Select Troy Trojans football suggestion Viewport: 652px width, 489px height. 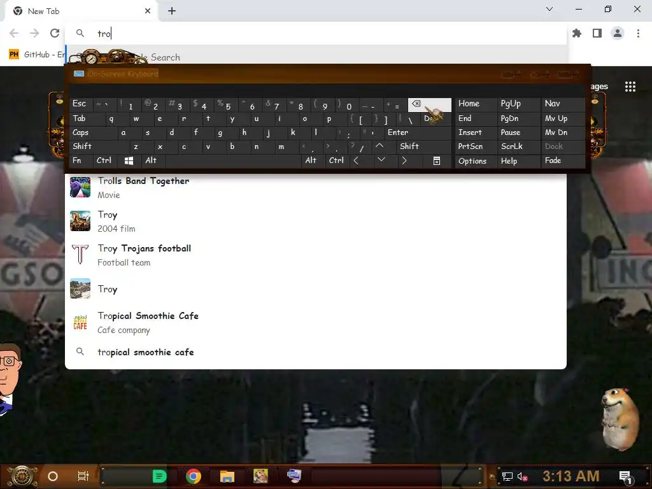click(x=316, y=255)
